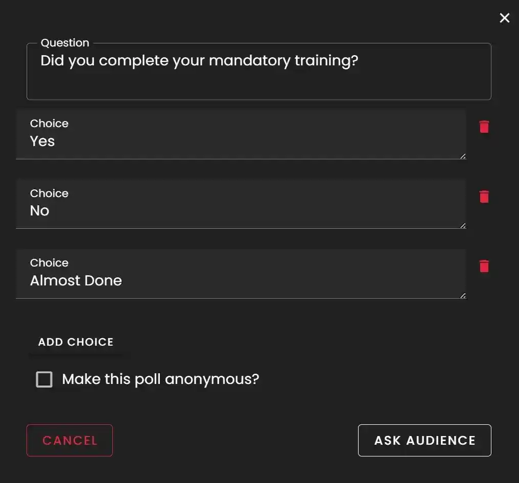
Task: Click the Choice label above "Almost Done"
Action: tap(49, 262)
